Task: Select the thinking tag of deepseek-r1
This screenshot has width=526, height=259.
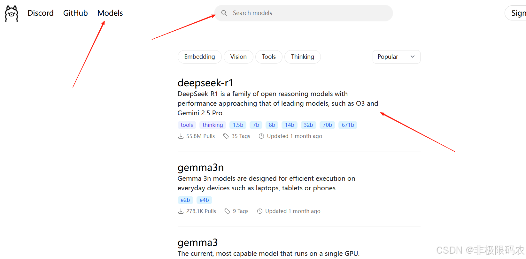Action: (x=213, y=125)
